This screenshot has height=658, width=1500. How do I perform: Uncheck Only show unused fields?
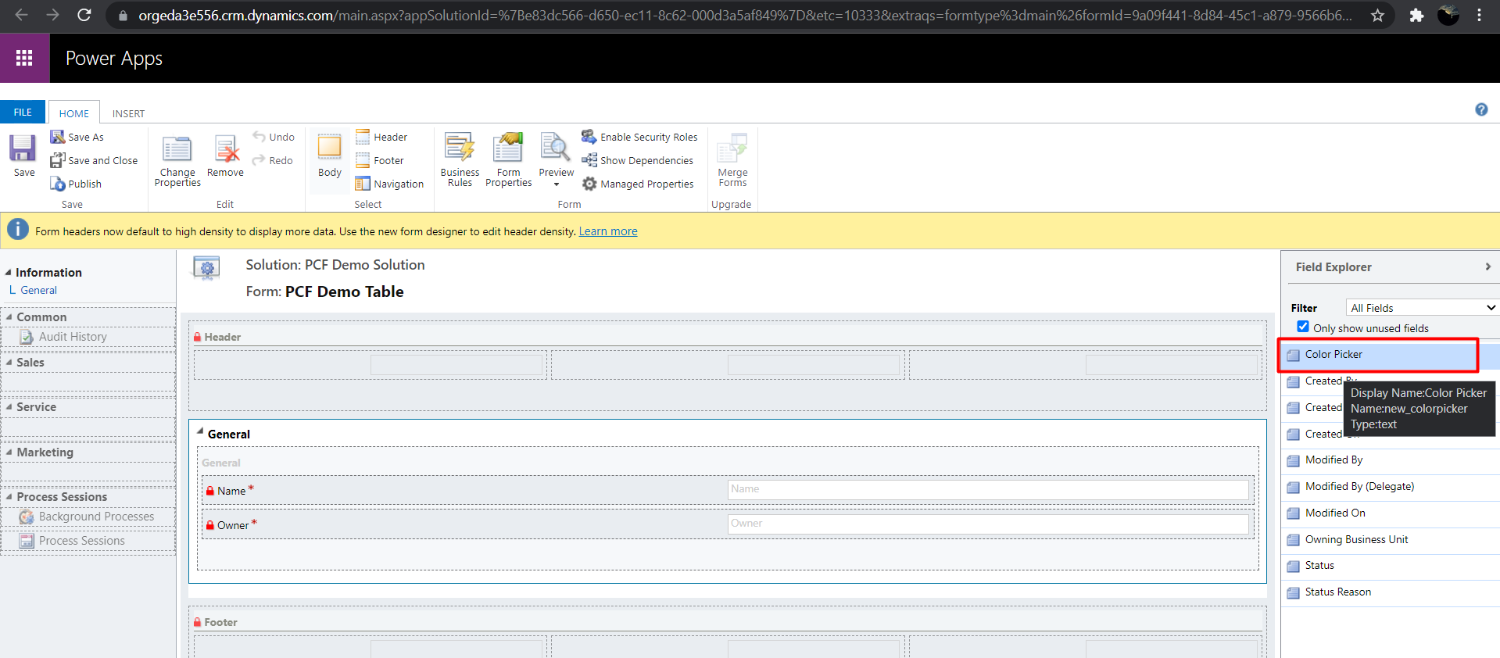click(x=1303, y=327)
